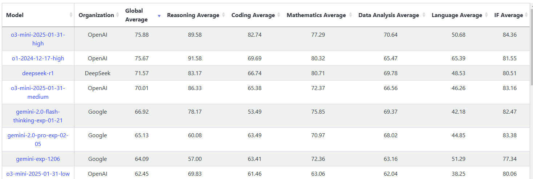Viewport: 533px width, 179px height.
Task: Click the gemini-exp-1206 link
Action: click(x=38, y=159)
